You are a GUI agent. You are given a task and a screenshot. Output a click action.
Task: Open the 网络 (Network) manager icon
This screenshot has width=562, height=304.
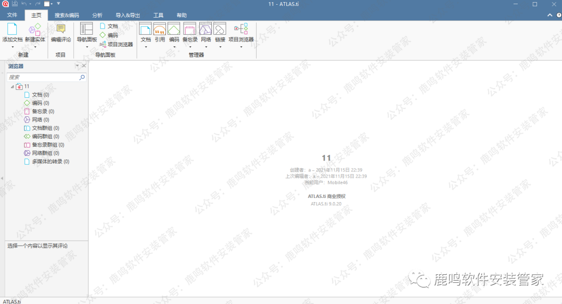coord(206,29)
